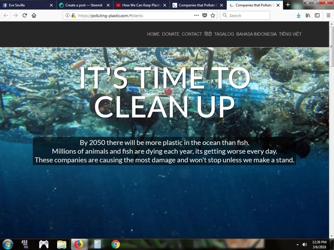Viewport: 334px width, 250px height.
Task: Close the How We Can Keep Plastic tab
Action: click(165, 5)
